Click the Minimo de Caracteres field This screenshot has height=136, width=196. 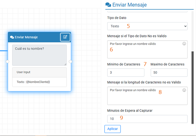click(x=125, y=73)
